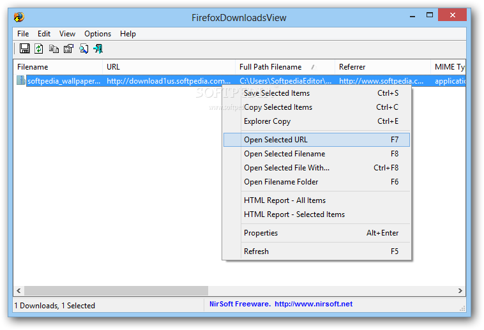Close the FirefoxDownloadsView window
The height and width of the screenshot is (330, 484).
click(453, 15)
